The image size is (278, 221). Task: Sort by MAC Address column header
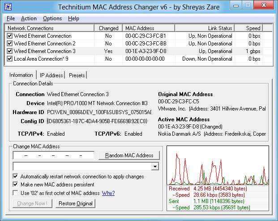point(149,28)
